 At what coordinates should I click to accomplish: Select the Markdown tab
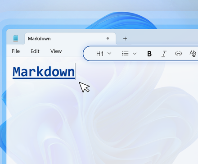pos(70,38)
